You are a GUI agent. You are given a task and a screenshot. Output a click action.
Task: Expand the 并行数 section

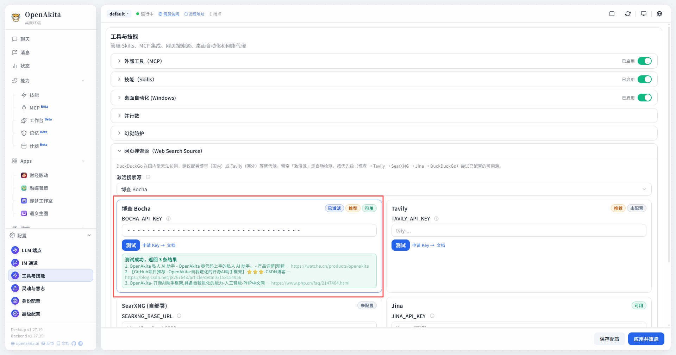coord(384,116)
